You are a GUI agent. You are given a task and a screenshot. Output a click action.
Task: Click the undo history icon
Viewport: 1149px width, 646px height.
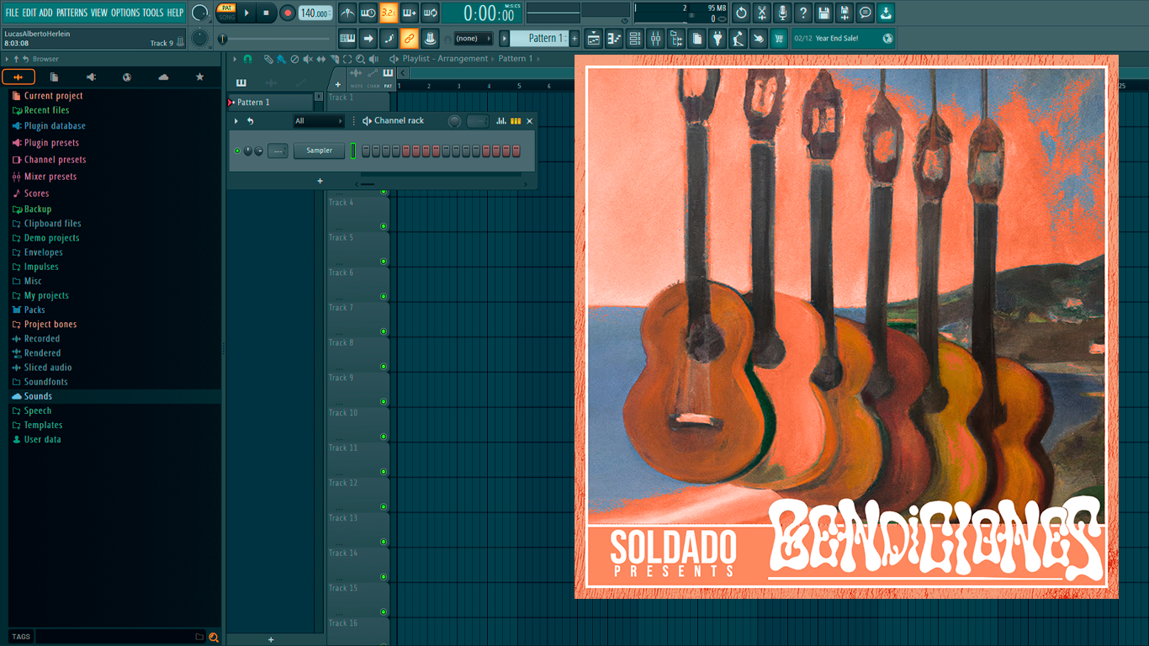(x=741, y=13)
